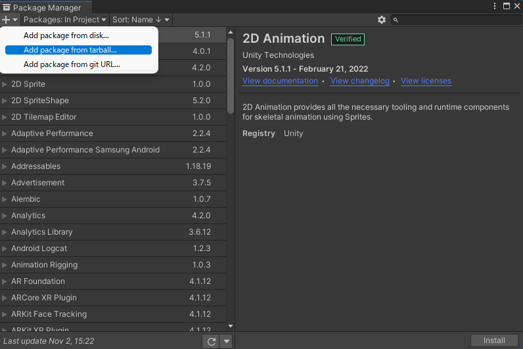
Task: Choose Add package from tarball
Action: click(70, 50)
